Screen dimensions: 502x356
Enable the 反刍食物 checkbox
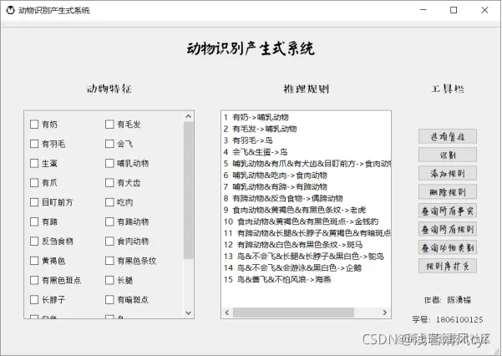tap(34, 241)
